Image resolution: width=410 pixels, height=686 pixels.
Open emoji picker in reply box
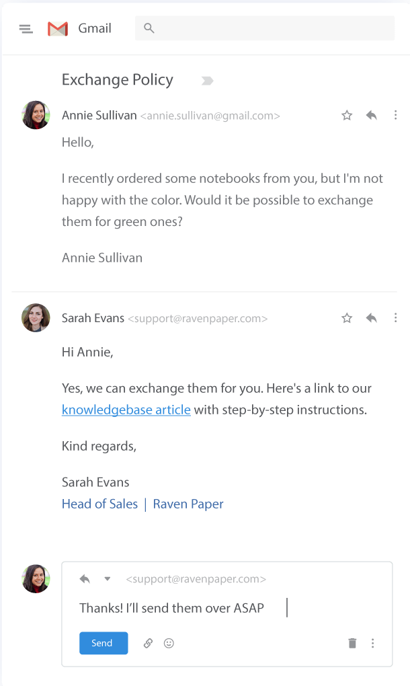click(x=169, y=643)
